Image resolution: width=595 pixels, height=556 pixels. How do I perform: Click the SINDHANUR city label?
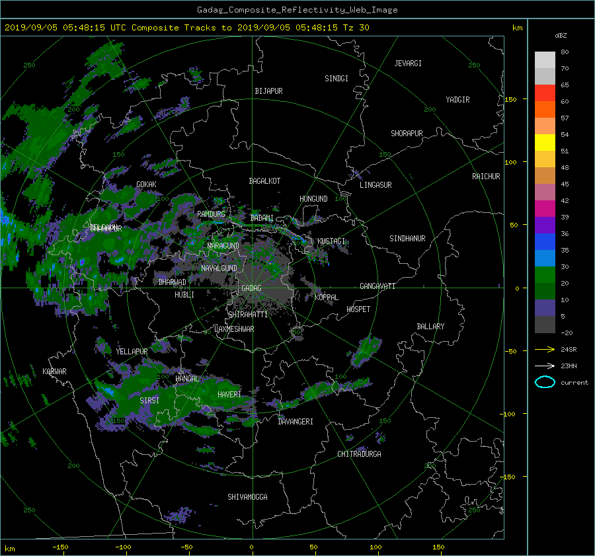click(x=407, y=239)
